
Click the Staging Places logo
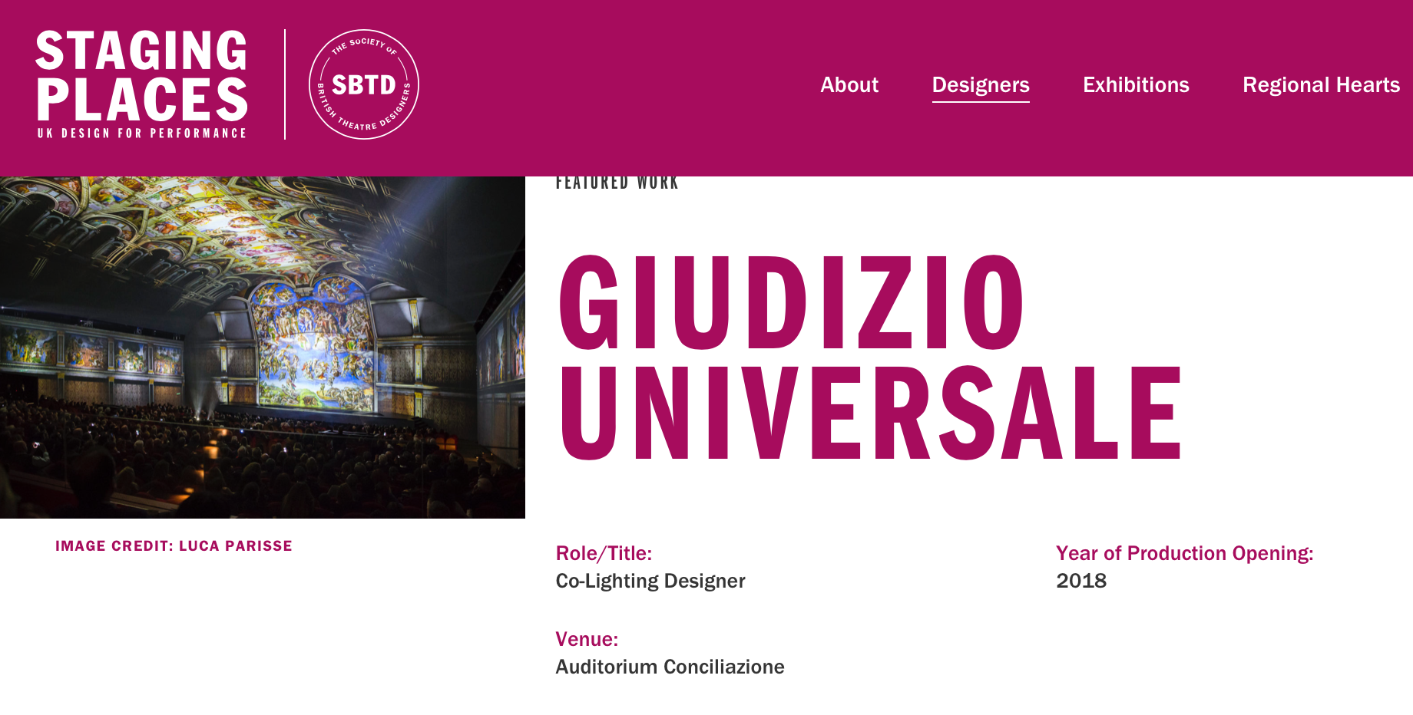click(x=141, y=84)
